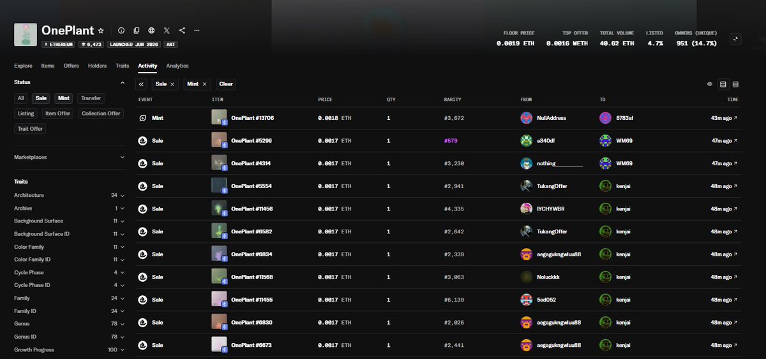Open the Holders tab

pos(98,66)
